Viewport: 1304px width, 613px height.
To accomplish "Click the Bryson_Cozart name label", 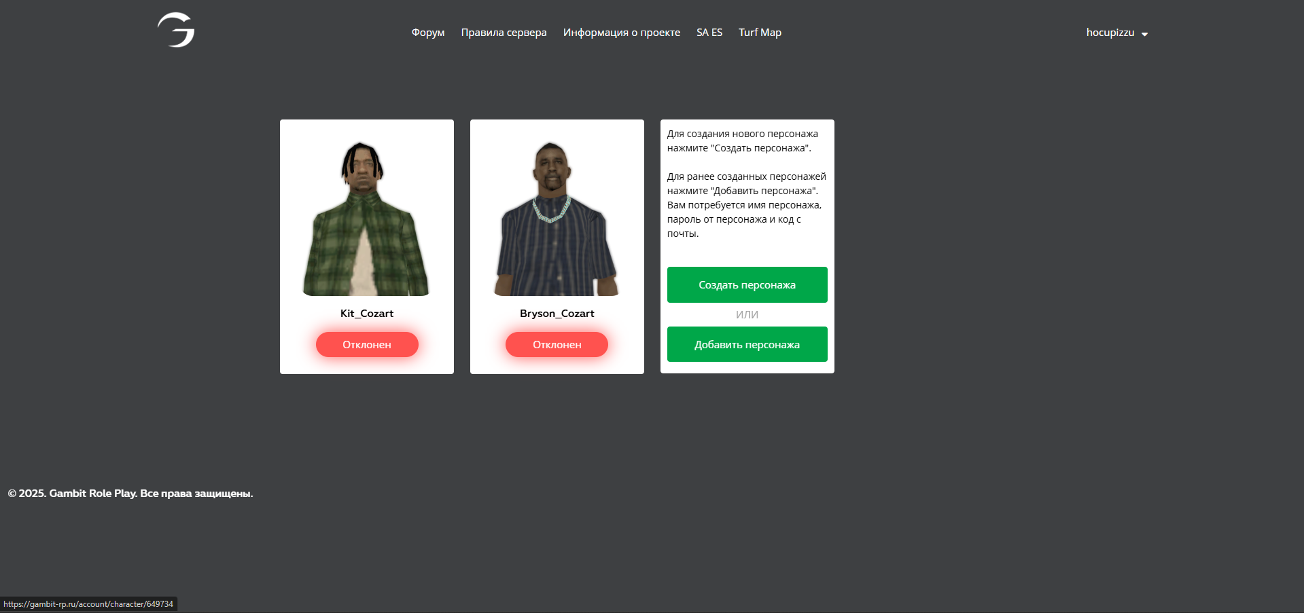I will tap(557, 314).
